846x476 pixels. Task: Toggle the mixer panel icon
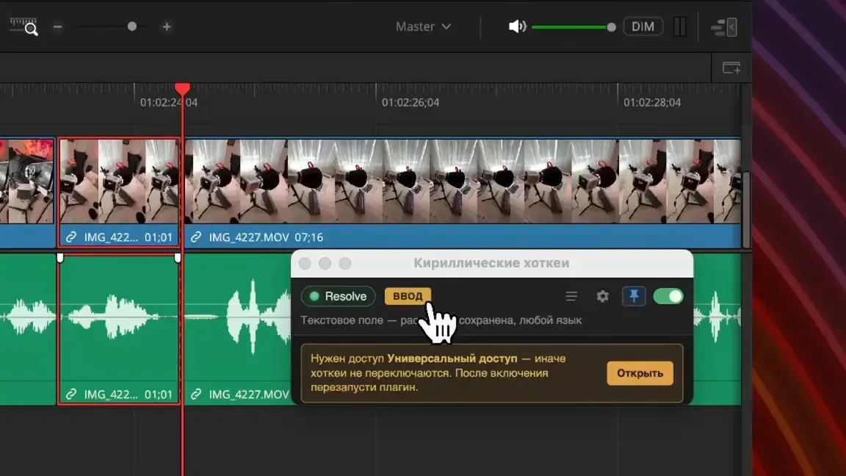[x=724, y=27]
